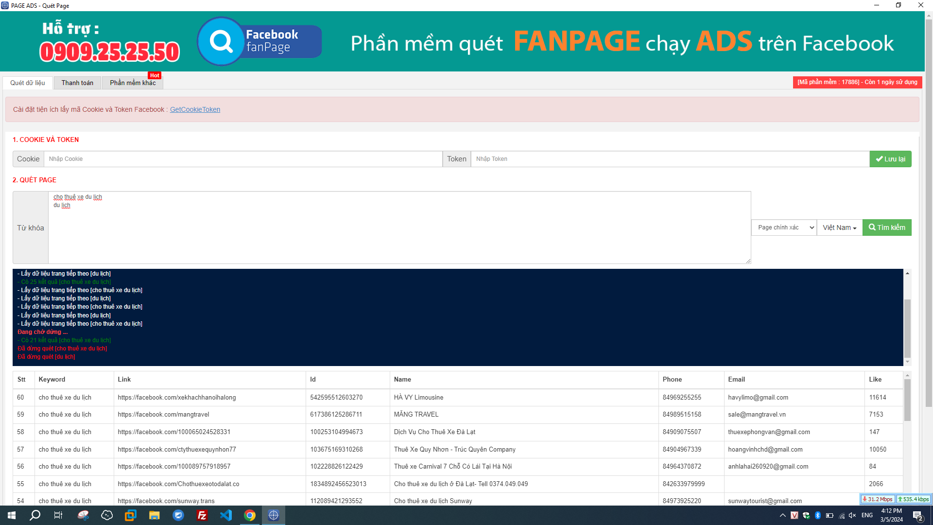933x525 pixels.
Task: Click log line Đã dừng quét [du lịch]
Action: (x=46, y=357)
